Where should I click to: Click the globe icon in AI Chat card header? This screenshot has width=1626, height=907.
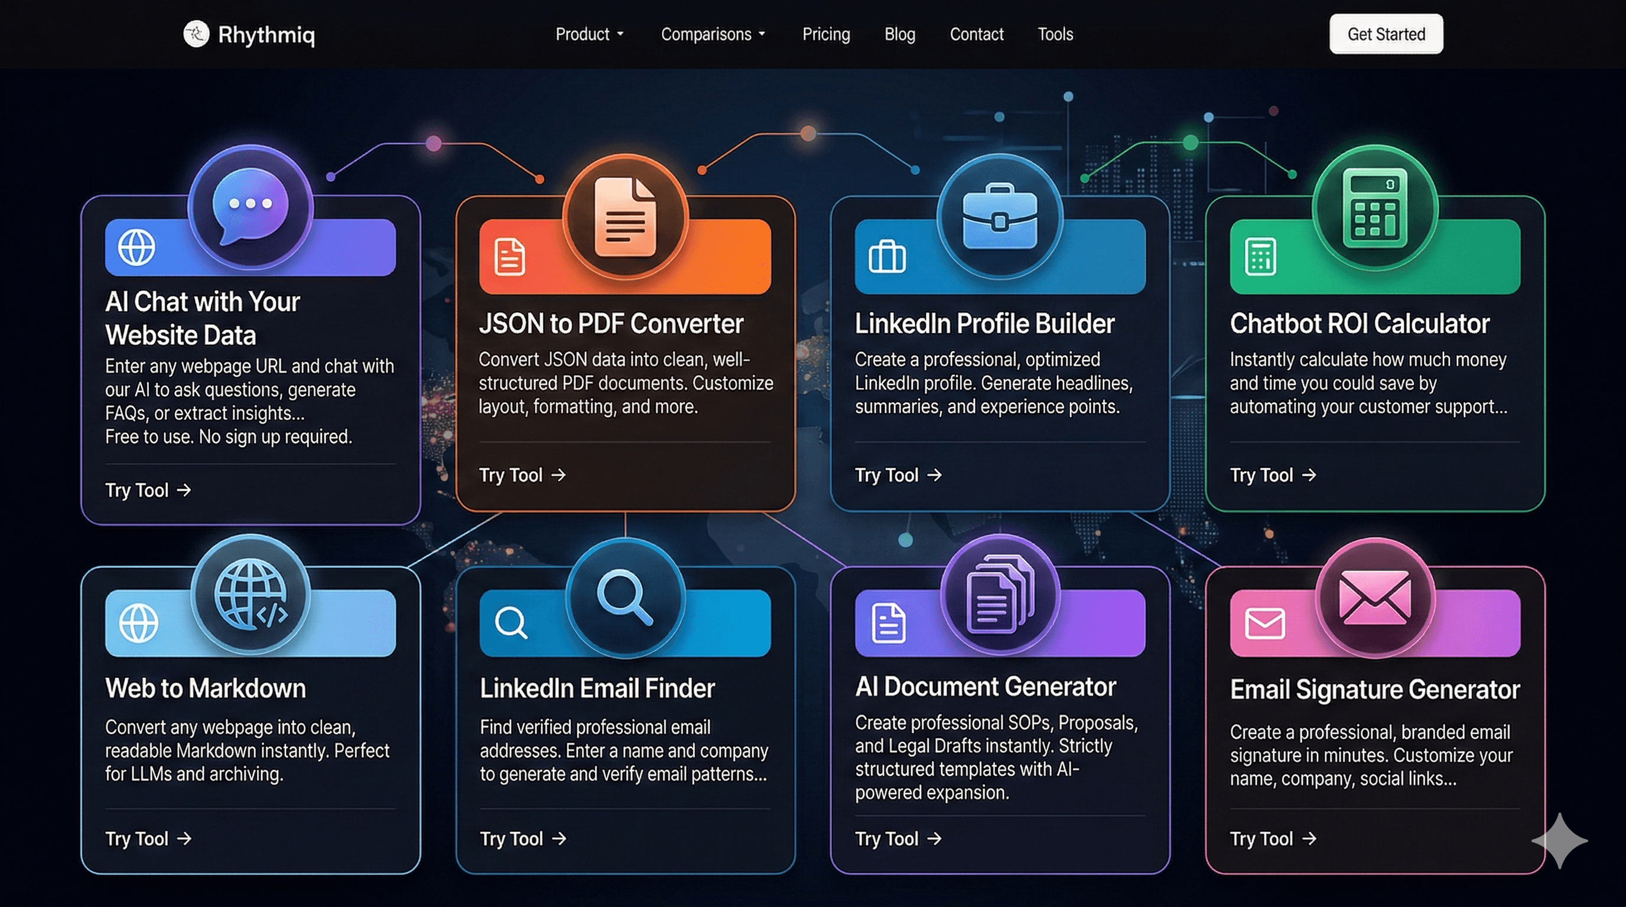(x=135, y=248)
